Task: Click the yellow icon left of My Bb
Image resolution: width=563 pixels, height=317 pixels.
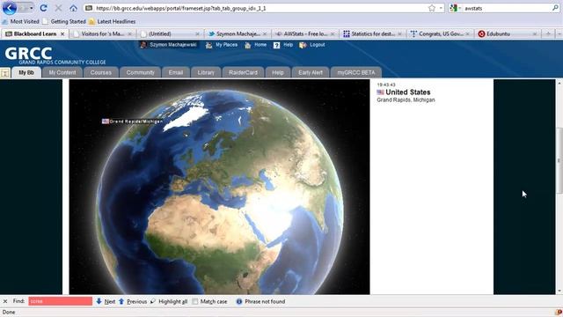Action: pos(5,73)
